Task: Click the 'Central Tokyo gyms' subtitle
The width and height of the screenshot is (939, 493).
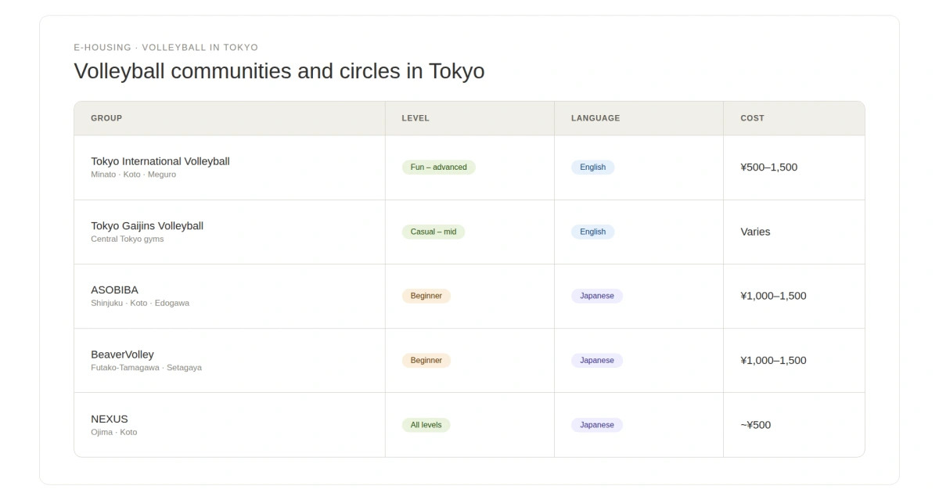Action: (x=128, y=239)
